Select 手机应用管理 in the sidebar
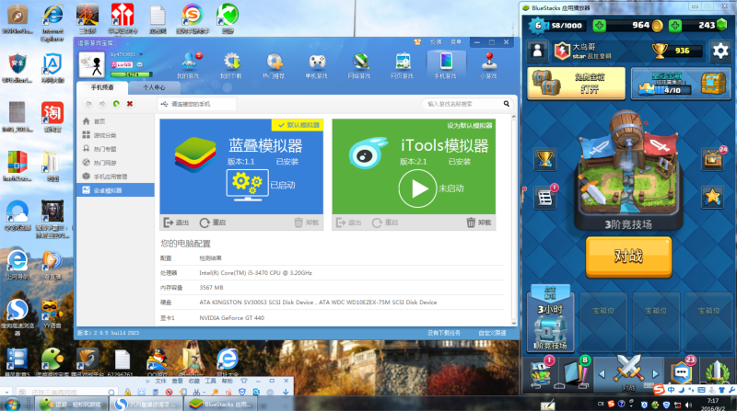 pos(115,177)
